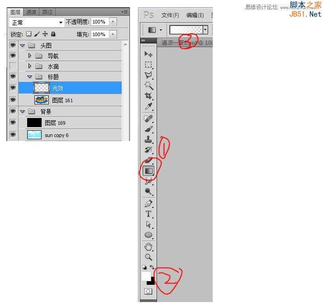The image size is (324, 307).
Task: Click the lock transparent pixels icon
Action: (x=29, y=34)
